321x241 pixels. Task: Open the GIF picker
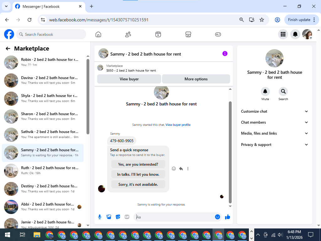[127, 217]
